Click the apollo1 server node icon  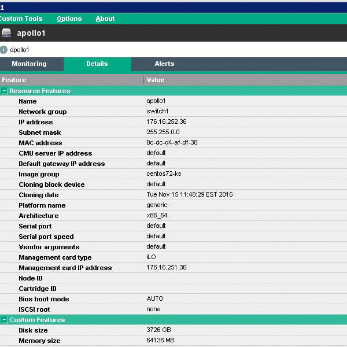pyautogui.click(x=6, y=33)
